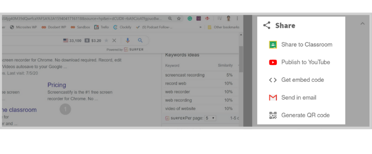Open the Other bookmarks folder
Image resolution: width=372 pixels, height=154 pixels.
click(224, 27)
